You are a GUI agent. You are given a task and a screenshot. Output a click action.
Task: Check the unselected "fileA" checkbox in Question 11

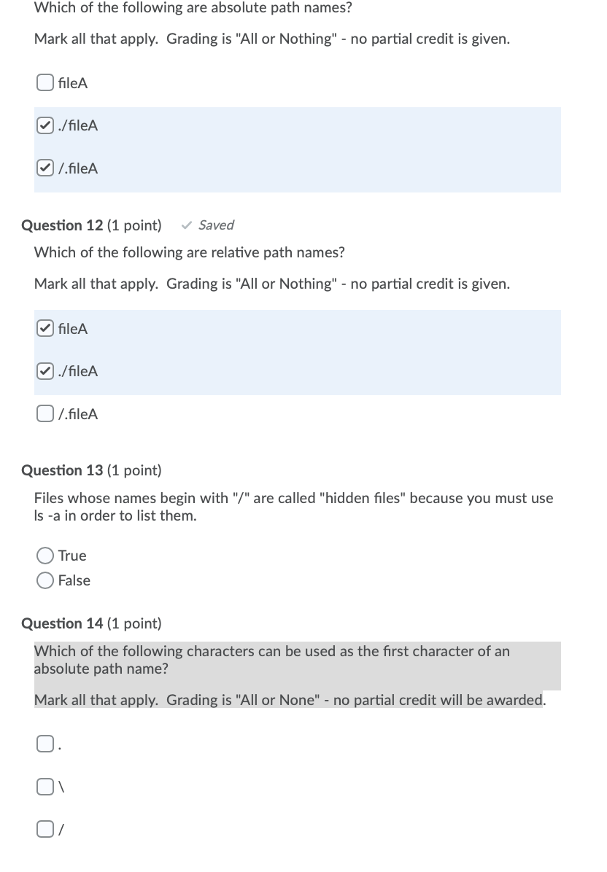tap(44, 82)
